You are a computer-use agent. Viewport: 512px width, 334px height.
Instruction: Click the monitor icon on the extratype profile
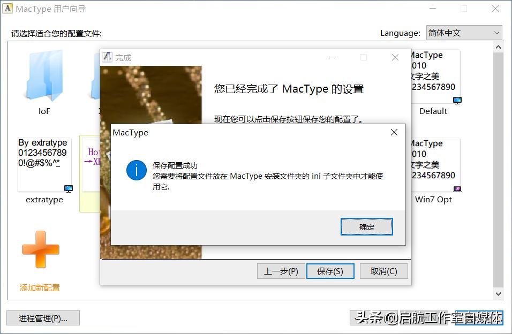(67, 188)
